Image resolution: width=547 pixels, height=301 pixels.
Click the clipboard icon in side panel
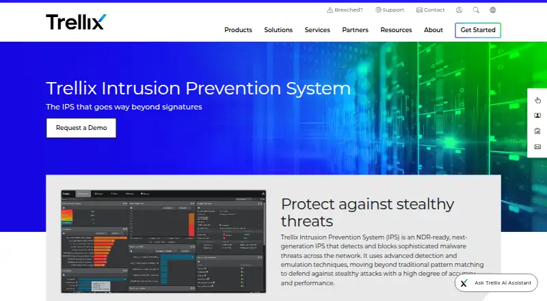click(537, 131)
